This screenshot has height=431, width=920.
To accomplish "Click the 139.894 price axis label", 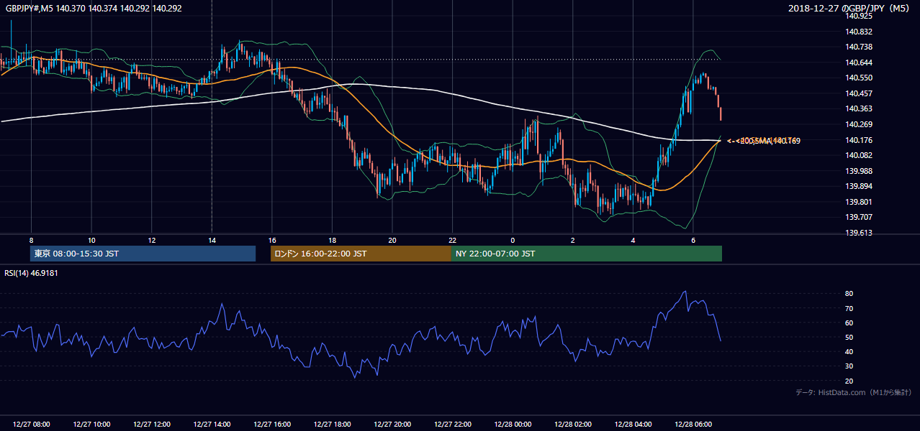I will (858, 186).
